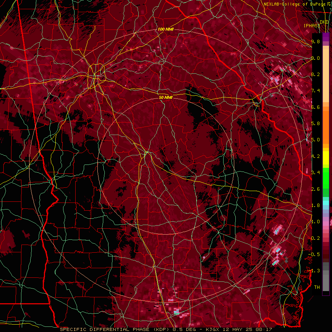Click the "4.2" scale value
This screenshot has height=332, width=332.
pos(315,156)
